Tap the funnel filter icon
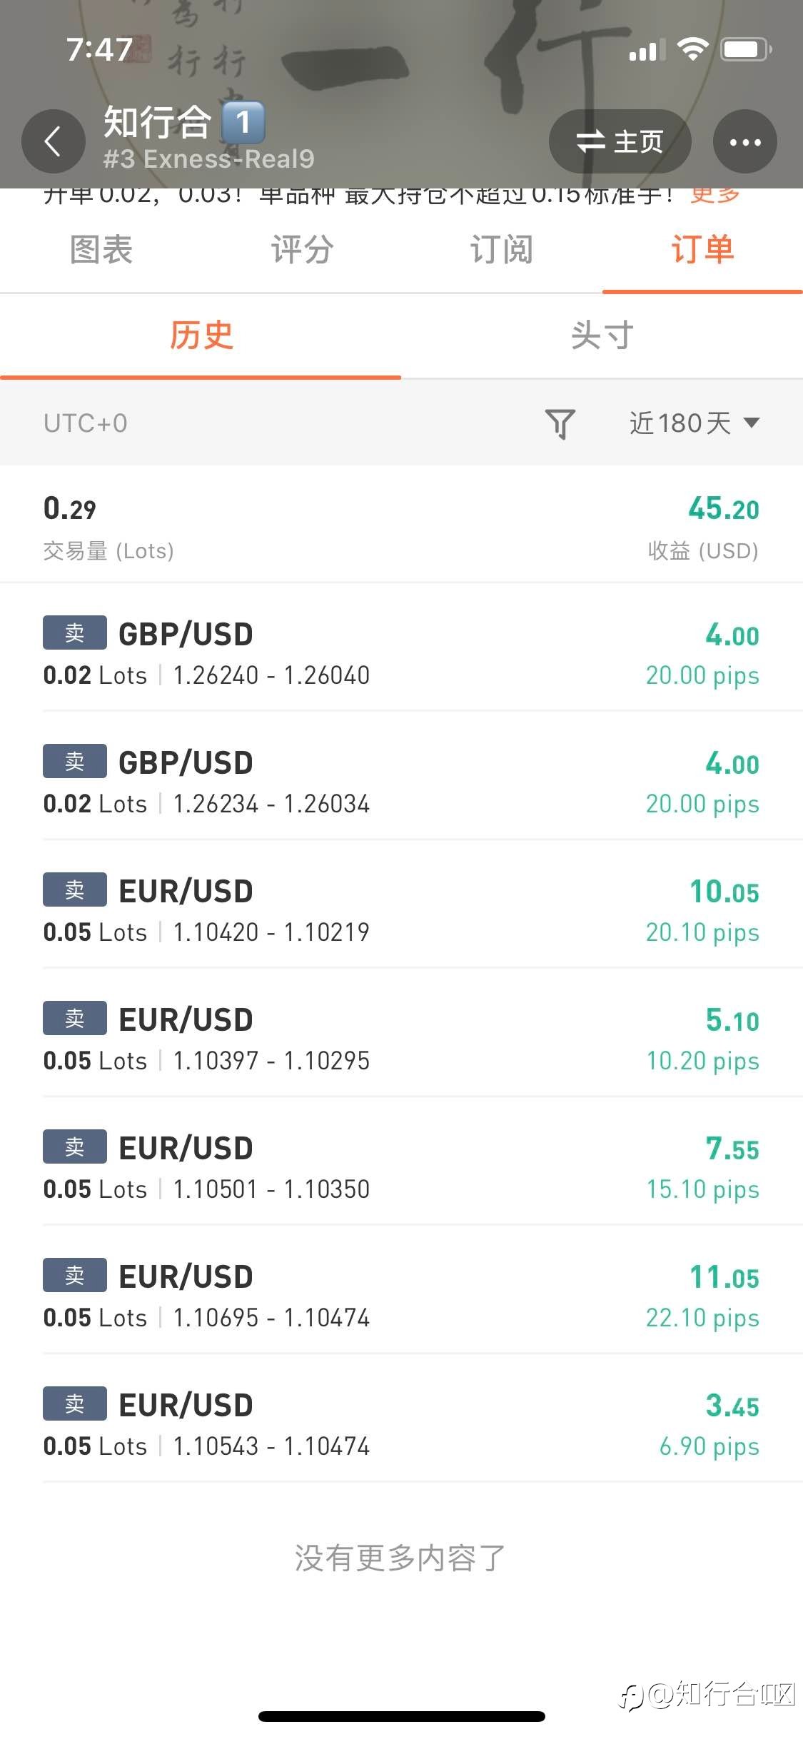The image size is (803, 1739). click(x=560, y=423)
